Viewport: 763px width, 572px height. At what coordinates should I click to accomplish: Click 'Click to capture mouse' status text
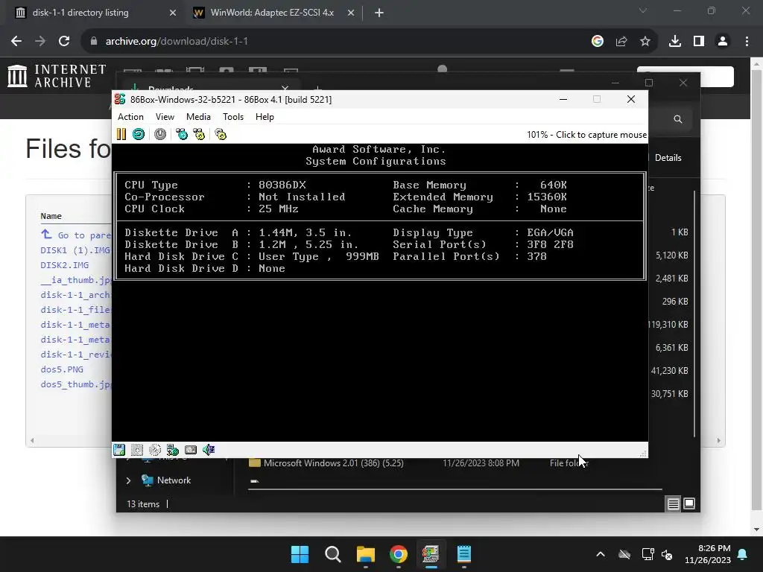[601, 135]
